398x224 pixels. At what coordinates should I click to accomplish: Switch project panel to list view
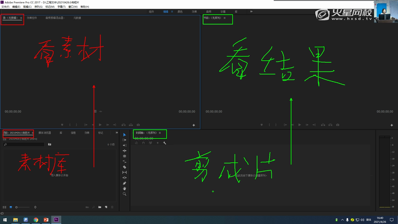tap(5, 207)
